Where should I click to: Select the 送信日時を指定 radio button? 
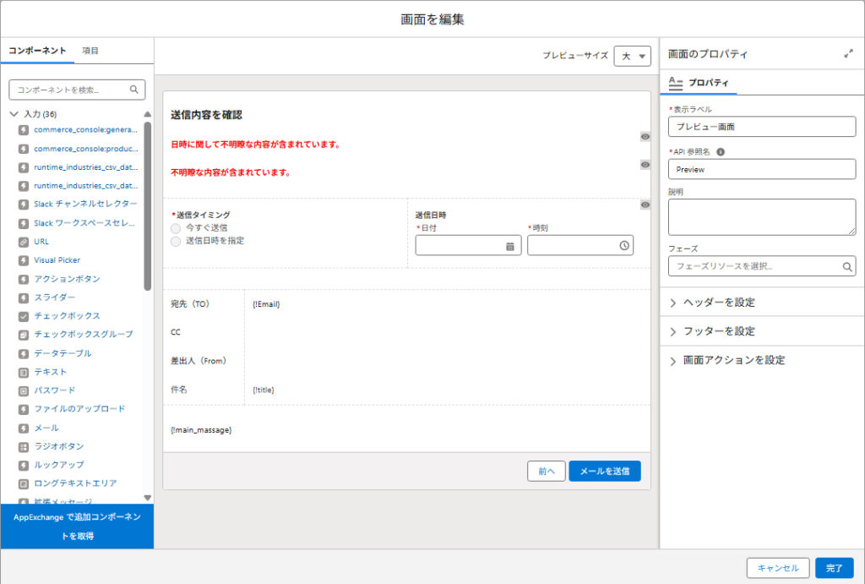(x=176, y=242)
